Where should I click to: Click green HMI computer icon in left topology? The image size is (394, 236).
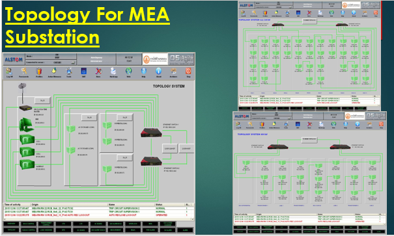[27, 125]
